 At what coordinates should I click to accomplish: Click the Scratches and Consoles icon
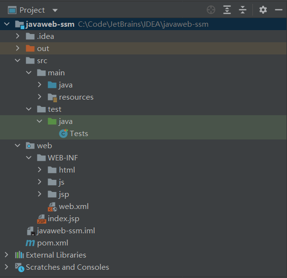tap(19, 267)
